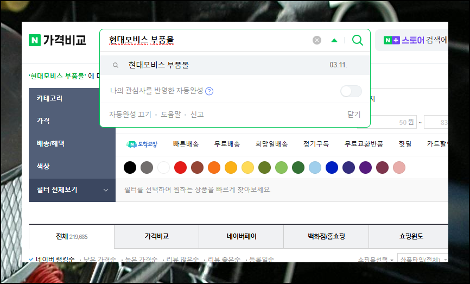Pick the sky blue color swatch

tap(315, 167)
